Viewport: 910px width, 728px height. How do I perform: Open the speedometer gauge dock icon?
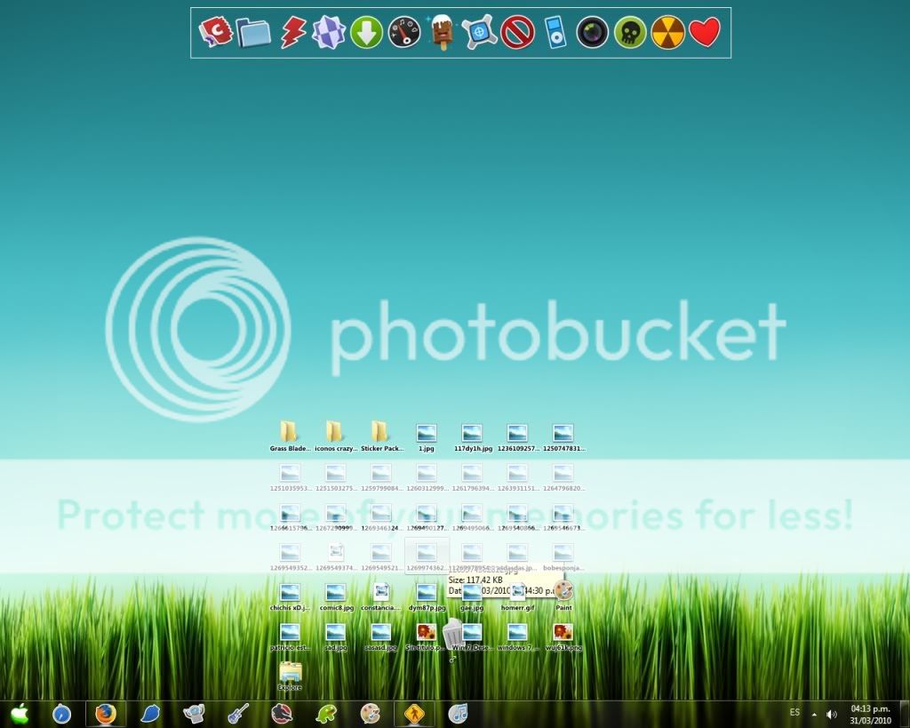(403, 33)
